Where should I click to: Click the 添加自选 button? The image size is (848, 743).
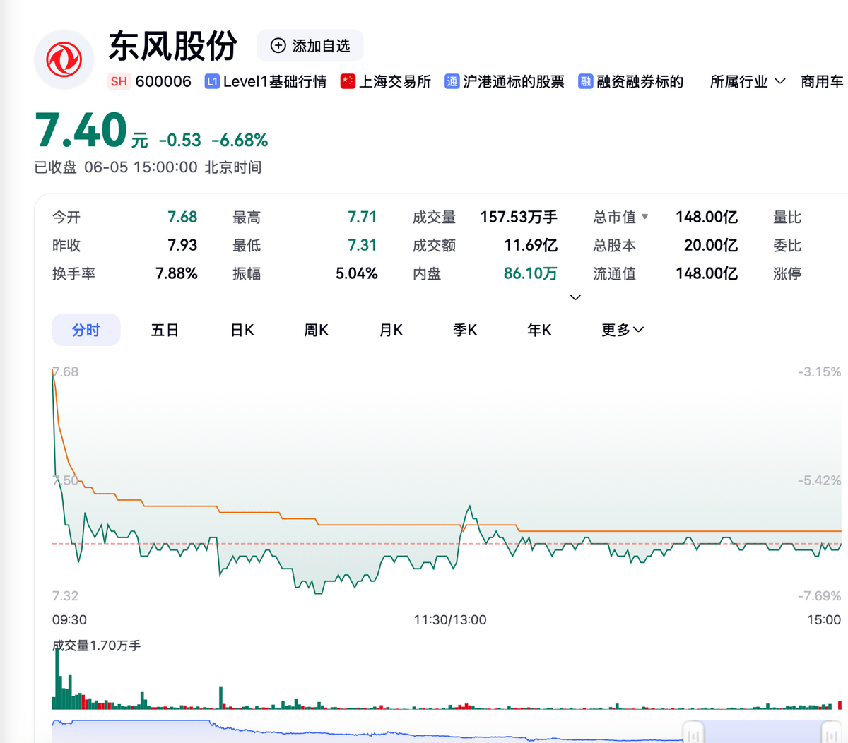[x=310, y=46]
